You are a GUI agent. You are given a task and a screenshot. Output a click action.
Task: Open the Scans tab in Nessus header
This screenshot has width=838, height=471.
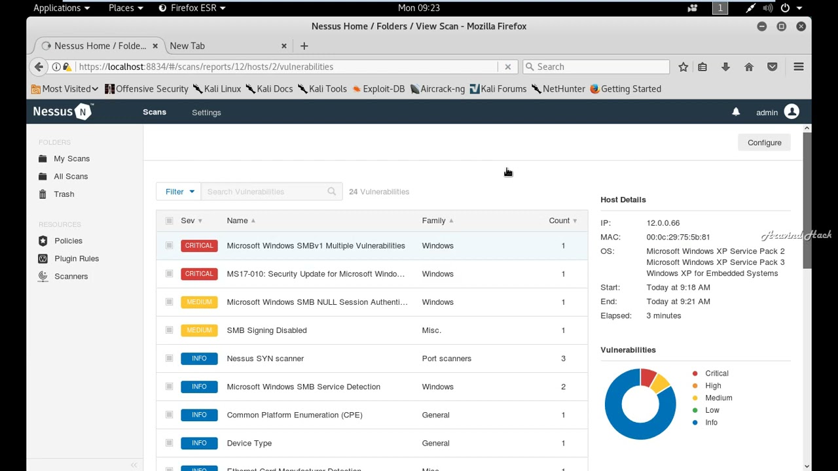155,112
